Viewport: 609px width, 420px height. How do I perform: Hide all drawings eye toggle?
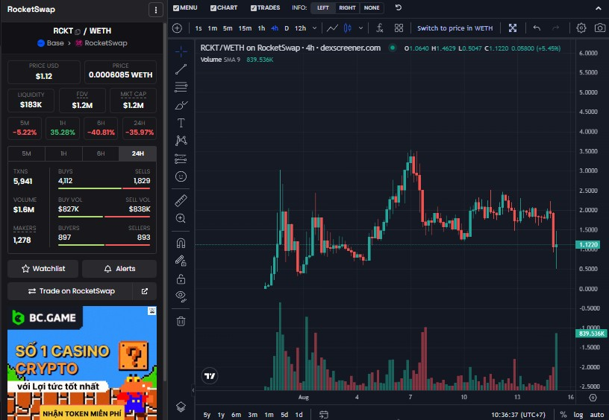click(181, 296)
